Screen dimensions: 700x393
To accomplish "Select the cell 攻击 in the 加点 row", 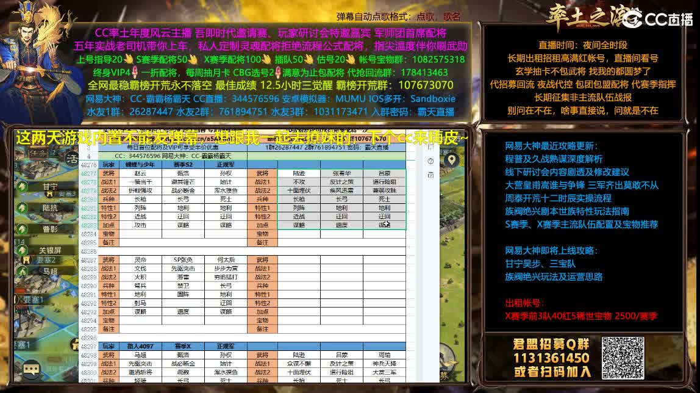I will coord(140,225).
